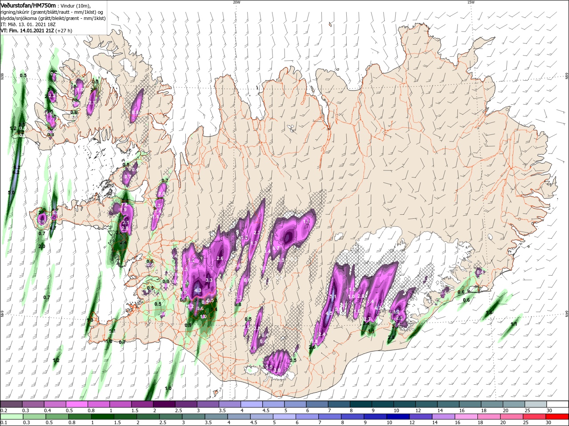Image resolution: width=569 pixels, height=426 pixels.
Task: Select the 'Vindur (10m)' header label
Action: (x=75, y=5)
